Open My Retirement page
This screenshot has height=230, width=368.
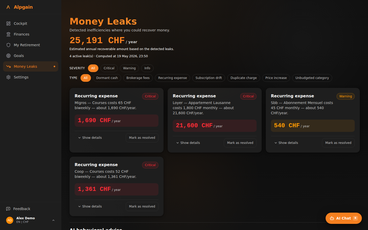pos(31,45)
